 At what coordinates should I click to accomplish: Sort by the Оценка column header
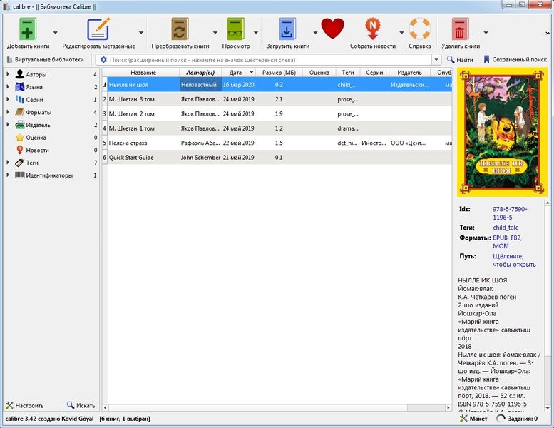(x=319, y=73)
